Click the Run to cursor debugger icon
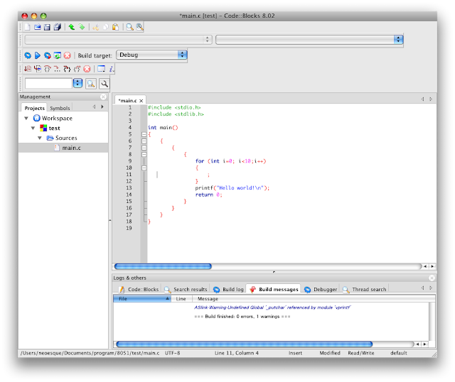455x382 pixels. 38,69
